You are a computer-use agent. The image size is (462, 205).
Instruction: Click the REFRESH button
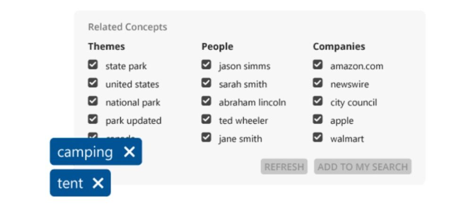point(284,166)
